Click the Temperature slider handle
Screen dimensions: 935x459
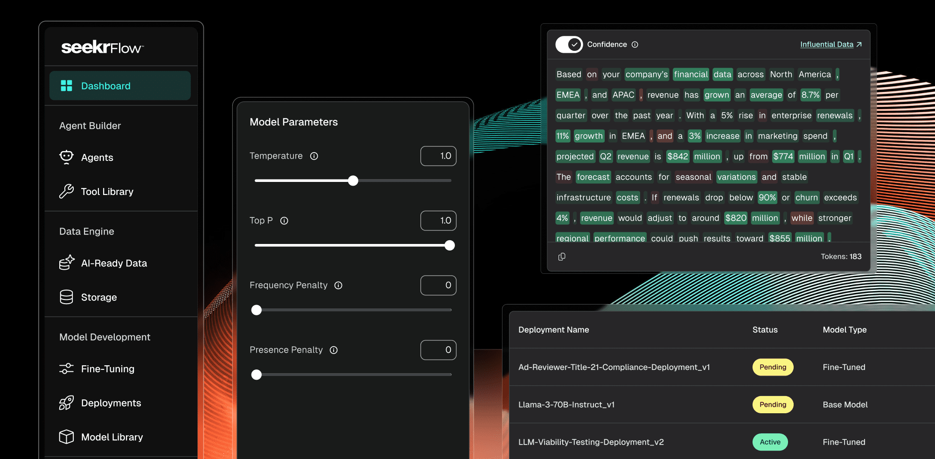click(x=353, y=181)
